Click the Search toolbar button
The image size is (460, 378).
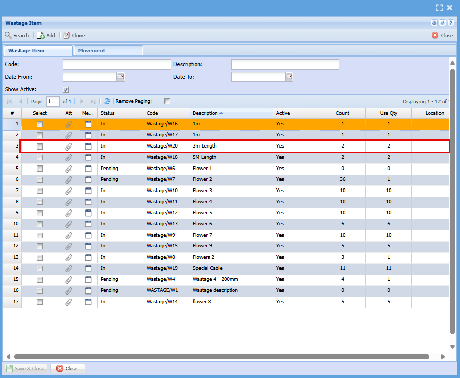click(x=17, y=35)
